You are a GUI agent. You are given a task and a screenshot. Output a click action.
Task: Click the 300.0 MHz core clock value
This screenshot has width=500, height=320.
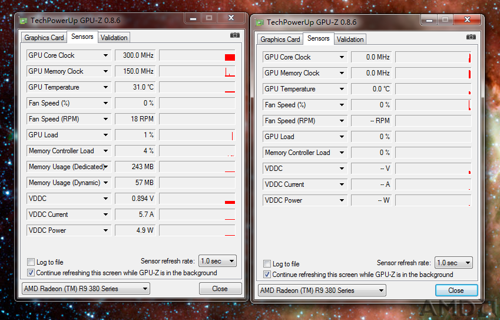[x=135, y=55]
